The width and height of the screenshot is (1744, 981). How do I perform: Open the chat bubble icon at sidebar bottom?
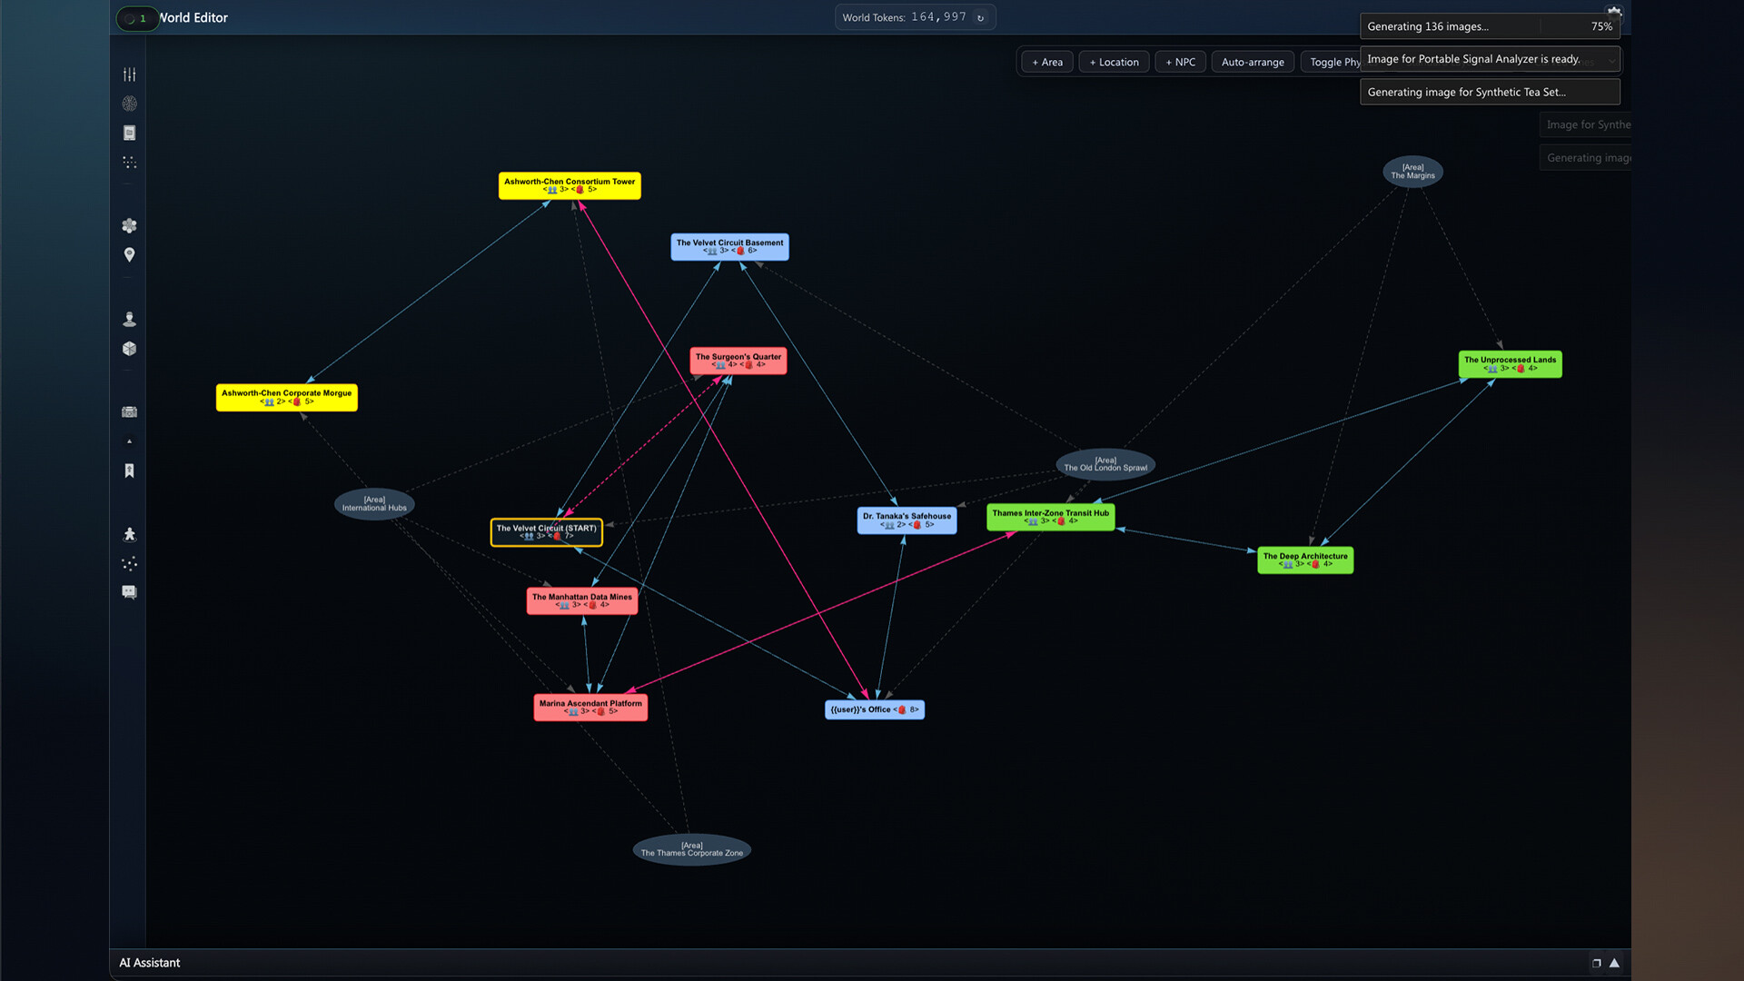[x=129, y=592]
